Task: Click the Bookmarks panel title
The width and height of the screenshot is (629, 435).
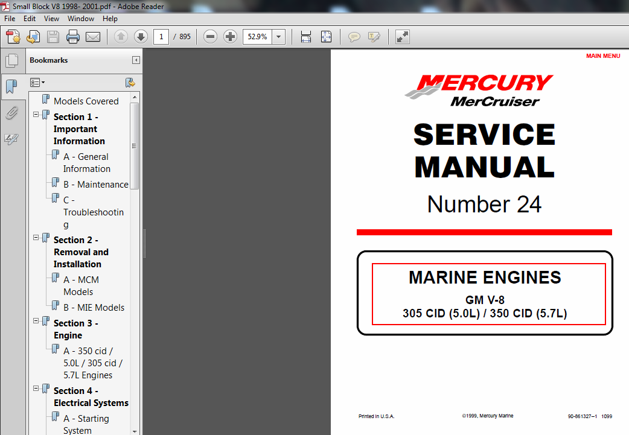Action: [48, 60]
